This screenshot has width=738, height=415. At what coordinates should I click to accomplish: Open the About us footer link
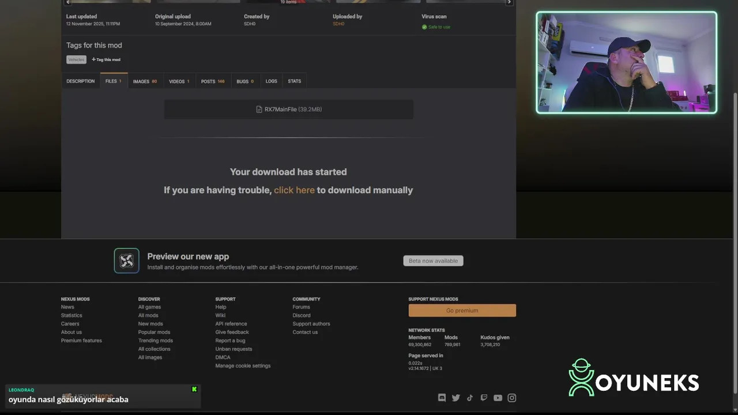(x=71, y=332)
